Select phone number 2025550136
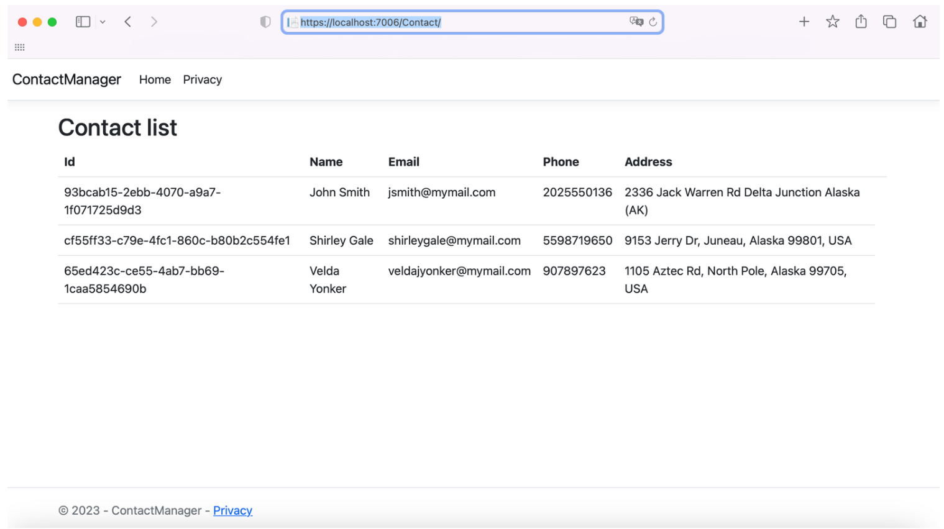 (x=577, y=192)
